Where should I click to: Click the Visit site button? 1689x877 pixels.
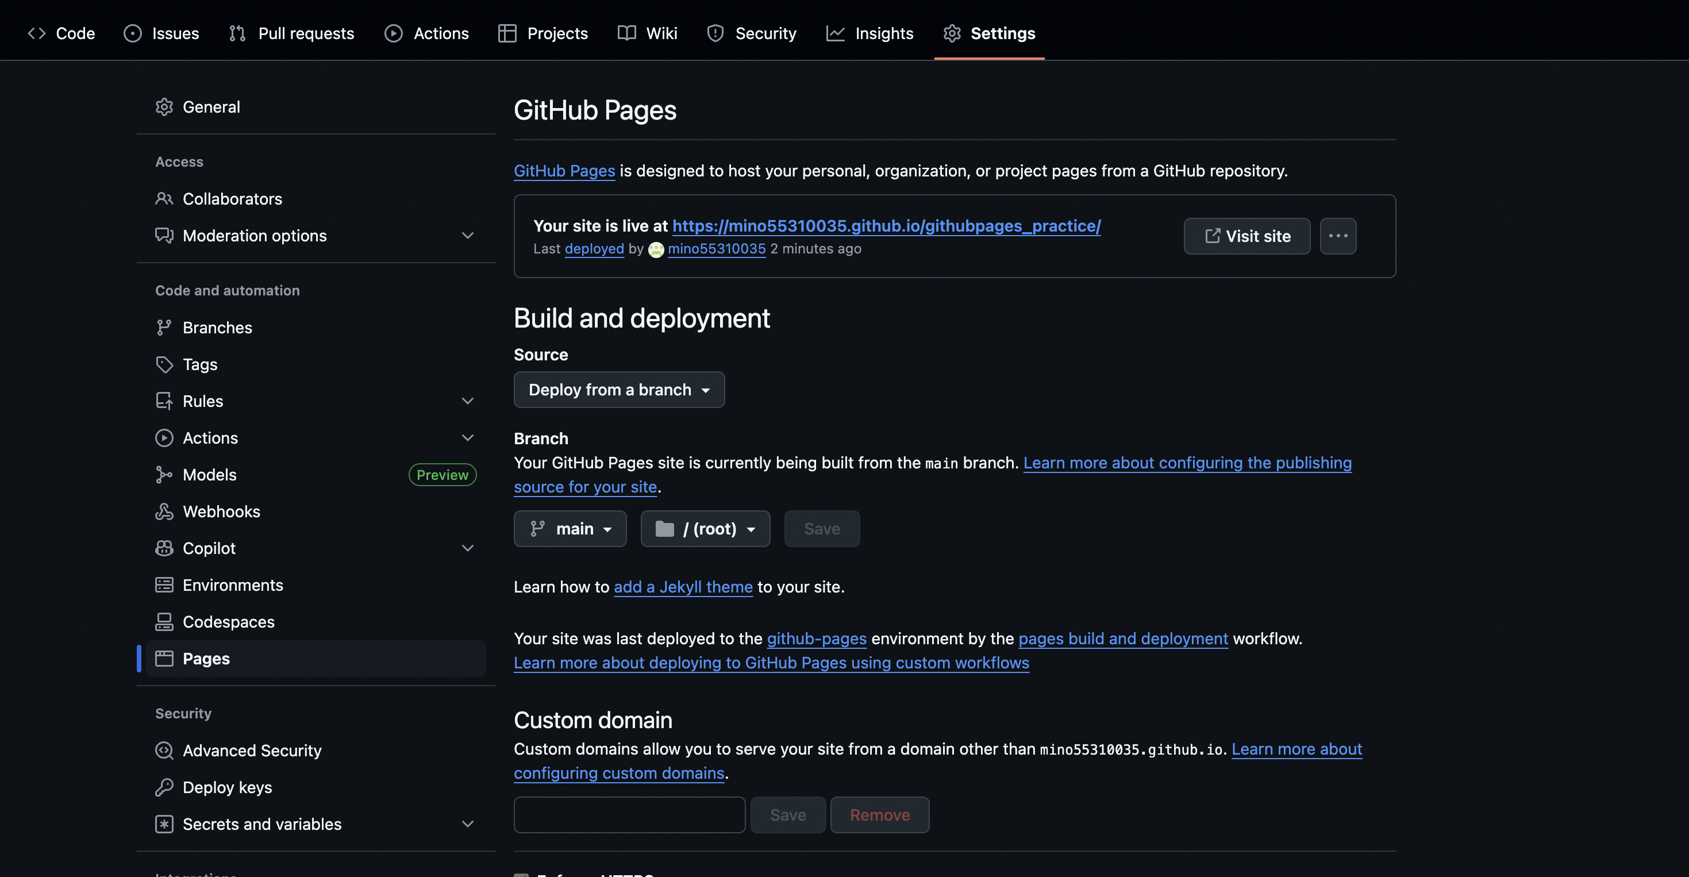coord(1246,236)
